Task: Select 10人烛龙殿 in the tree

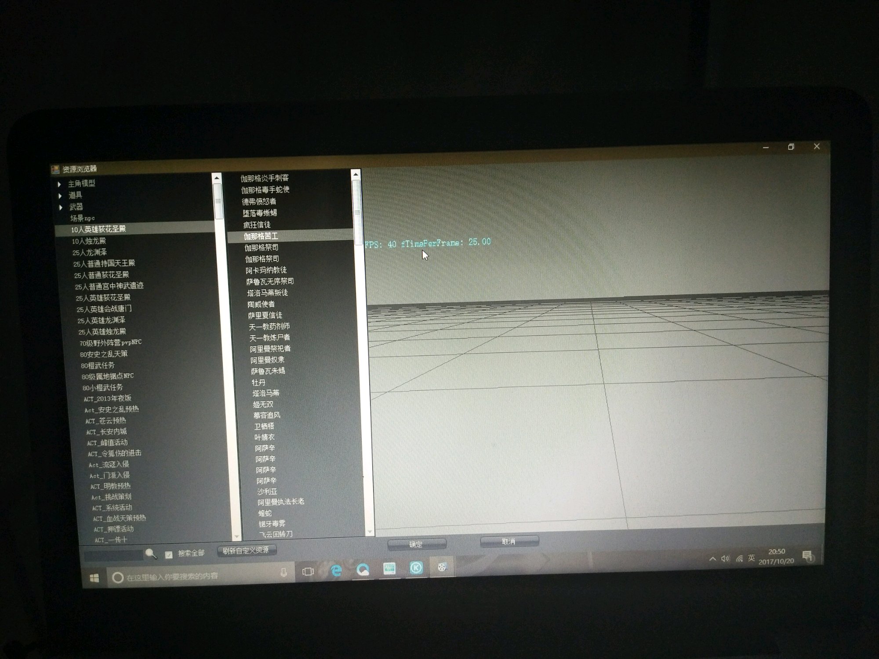Action: [89, 241]
